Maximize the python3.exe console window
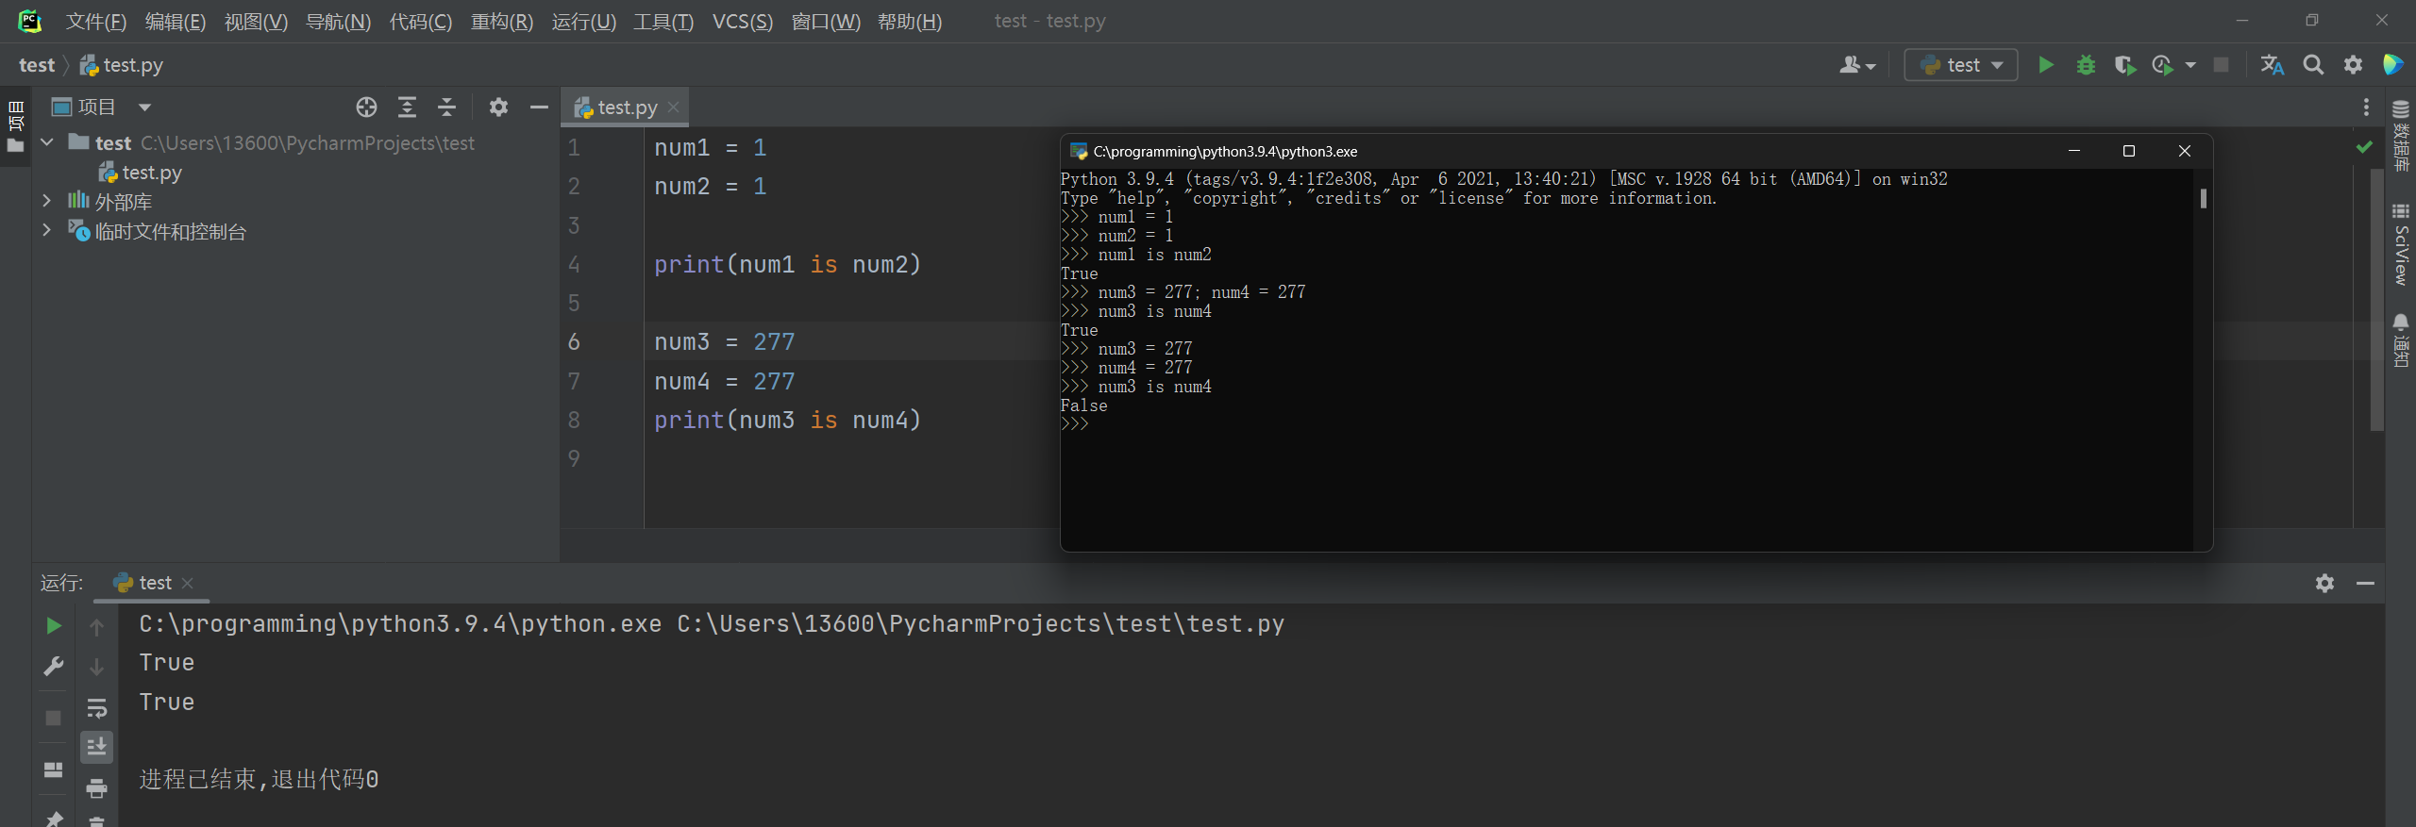 point(2129,151)
